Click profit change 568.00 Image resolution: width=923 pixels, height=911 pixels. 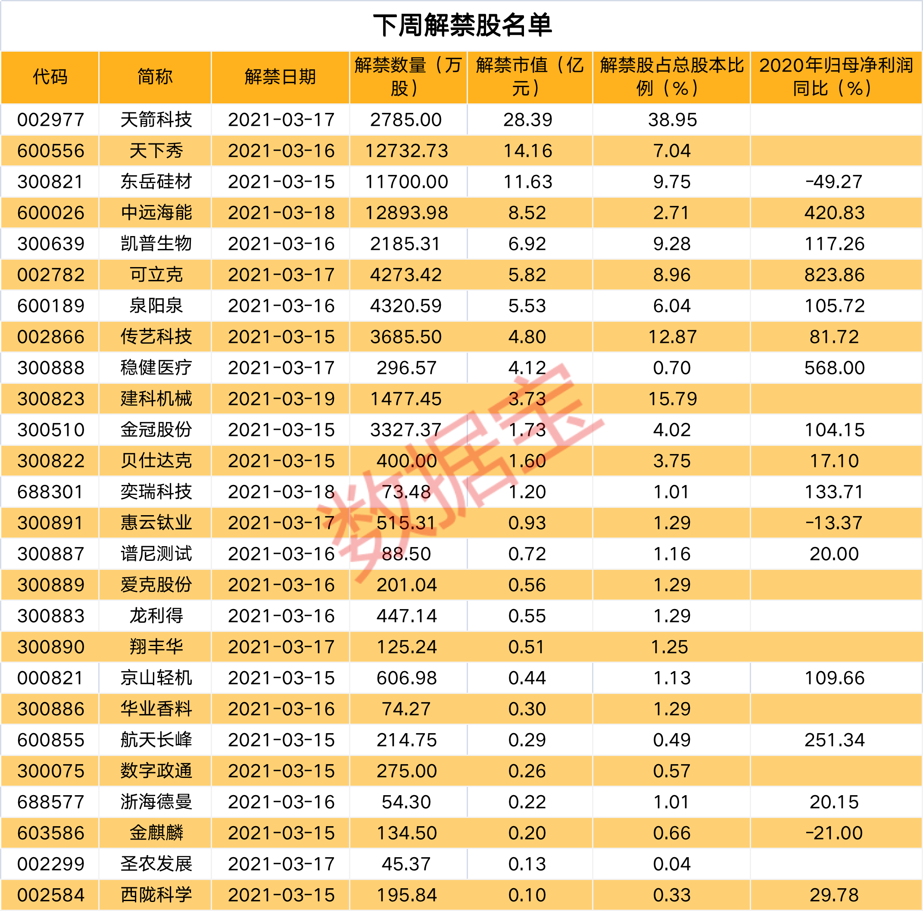coord(834,368)
